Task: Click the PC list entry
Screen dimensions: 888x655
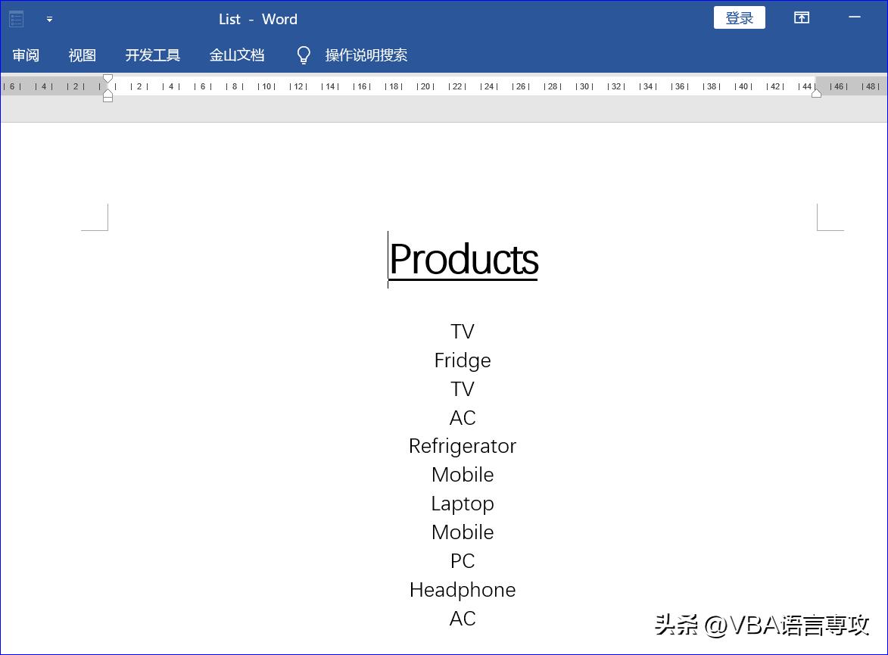Action: pyautogui.click(x=462, y=561)
